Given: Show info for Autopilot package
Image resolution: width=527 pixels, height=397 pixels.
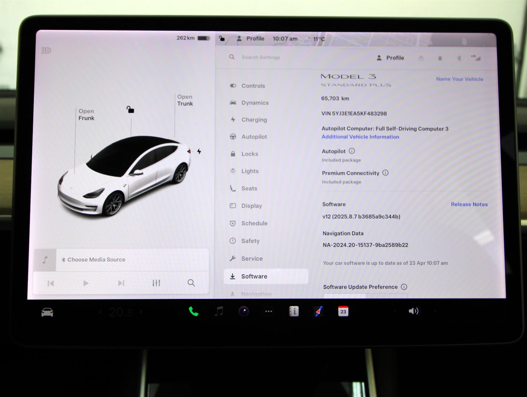Looking at the screenshot, I should (x=352, y=151).
